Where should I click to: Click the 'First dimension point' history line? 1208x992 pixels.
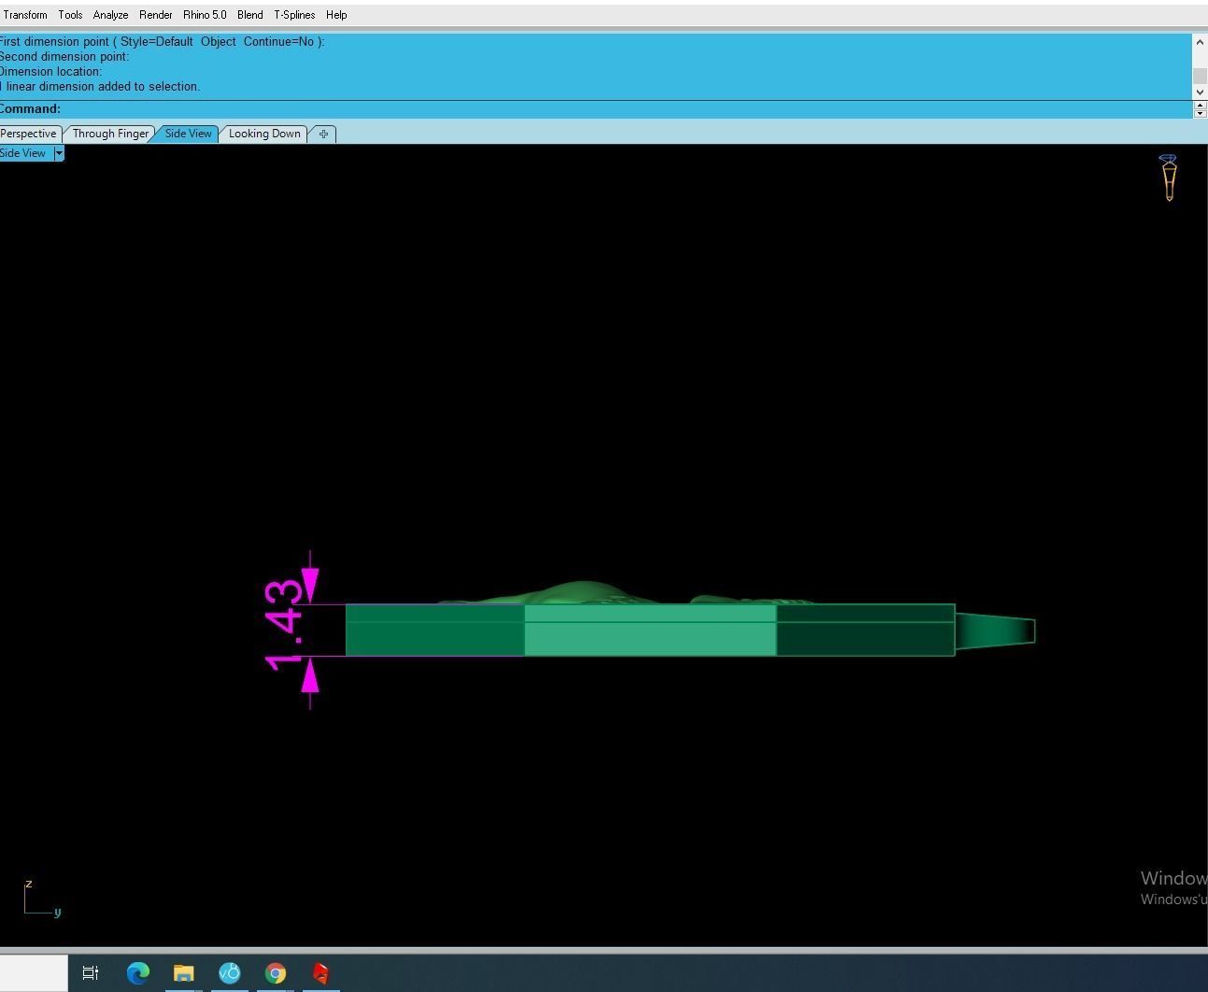point(162,42)
